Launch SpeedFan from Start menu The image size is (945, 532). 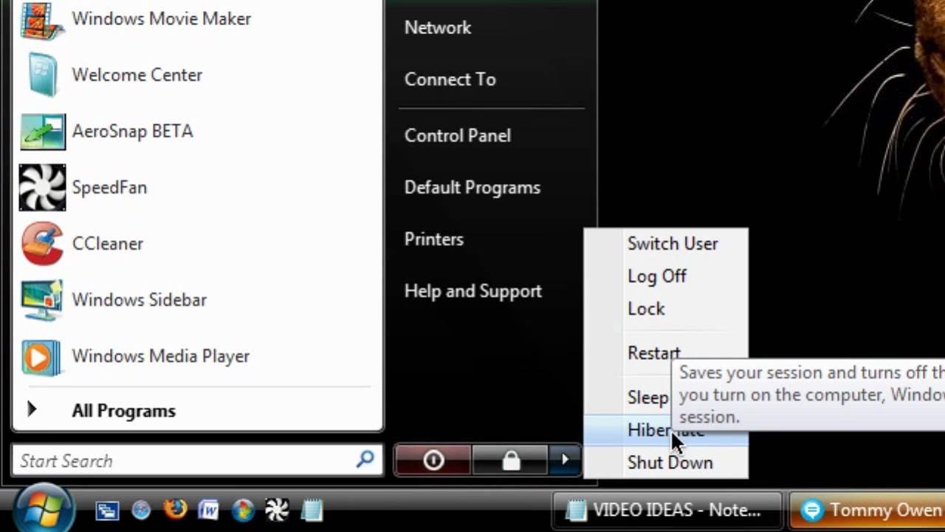coord(109,187)
